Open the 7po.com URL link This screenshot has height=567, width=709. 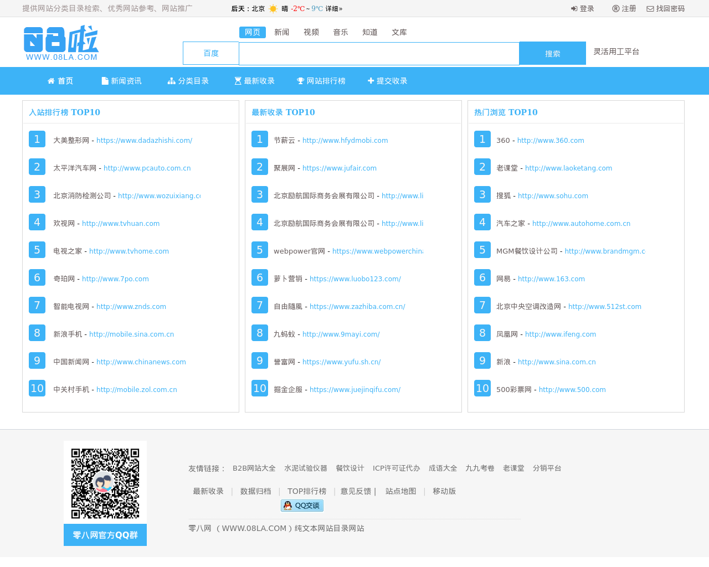115,279
